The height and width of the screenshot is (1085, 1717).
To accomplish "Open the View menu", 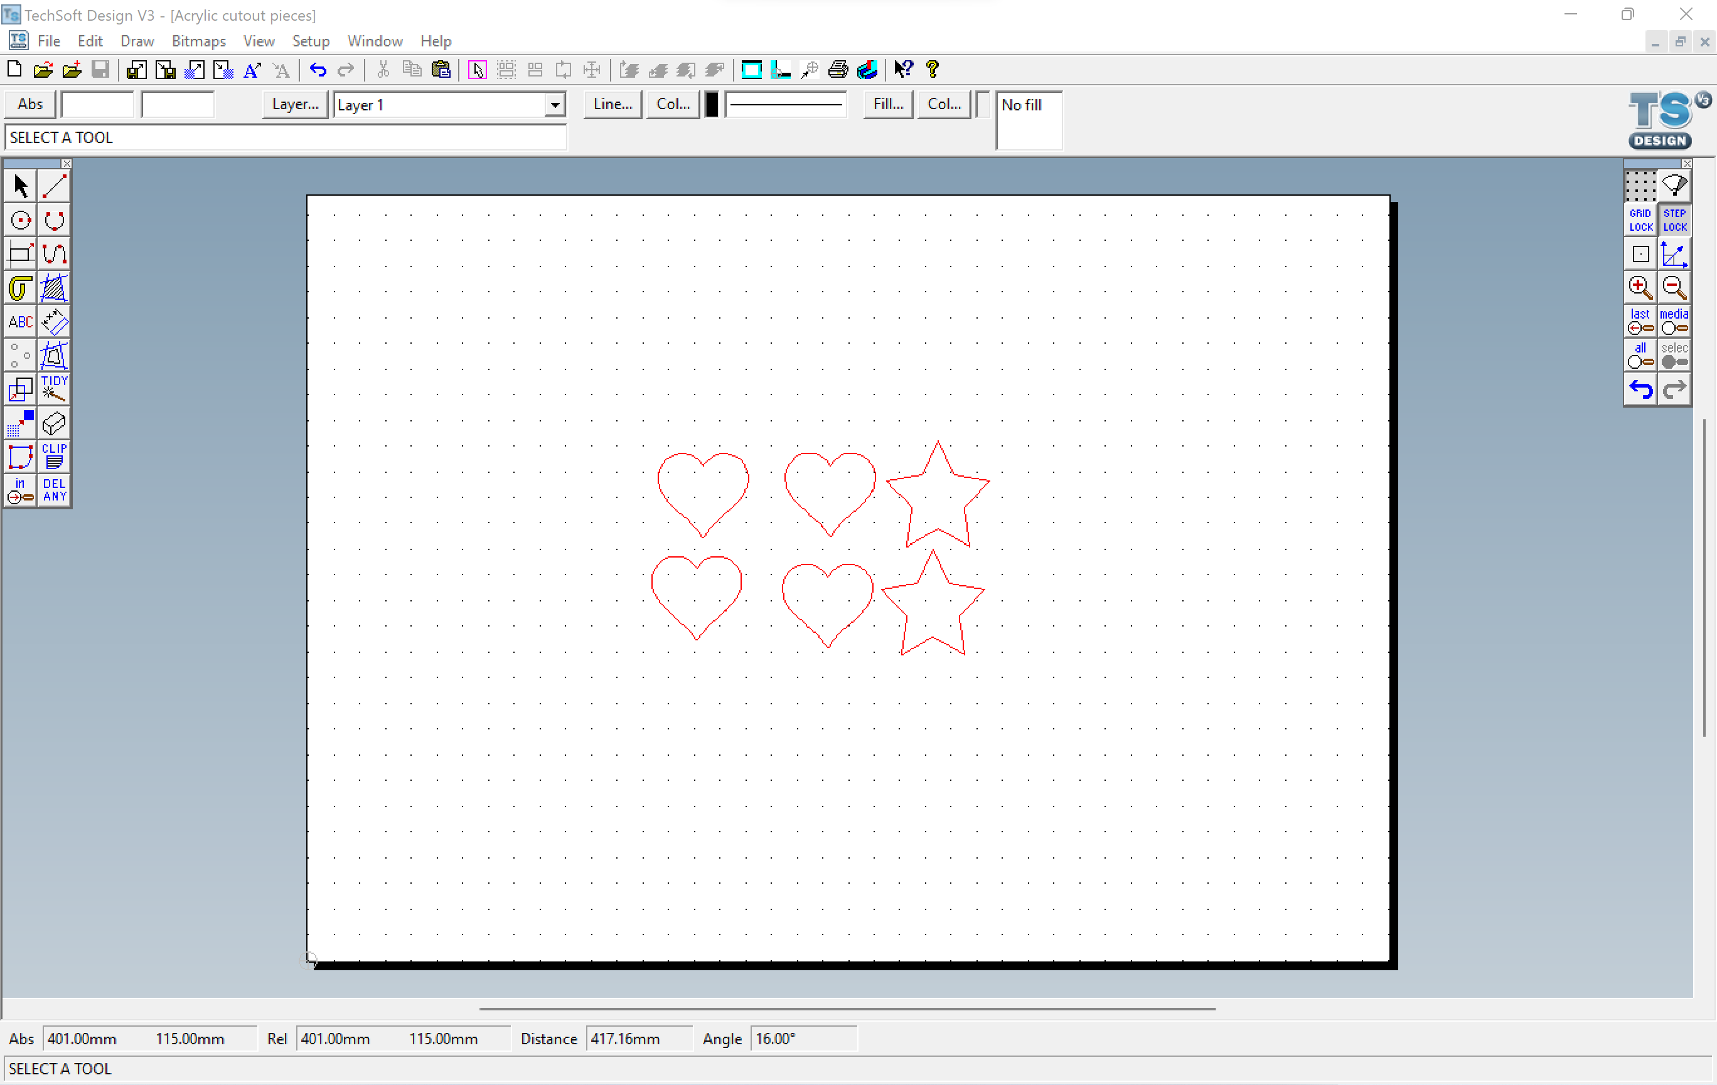I will click(258, 41).
